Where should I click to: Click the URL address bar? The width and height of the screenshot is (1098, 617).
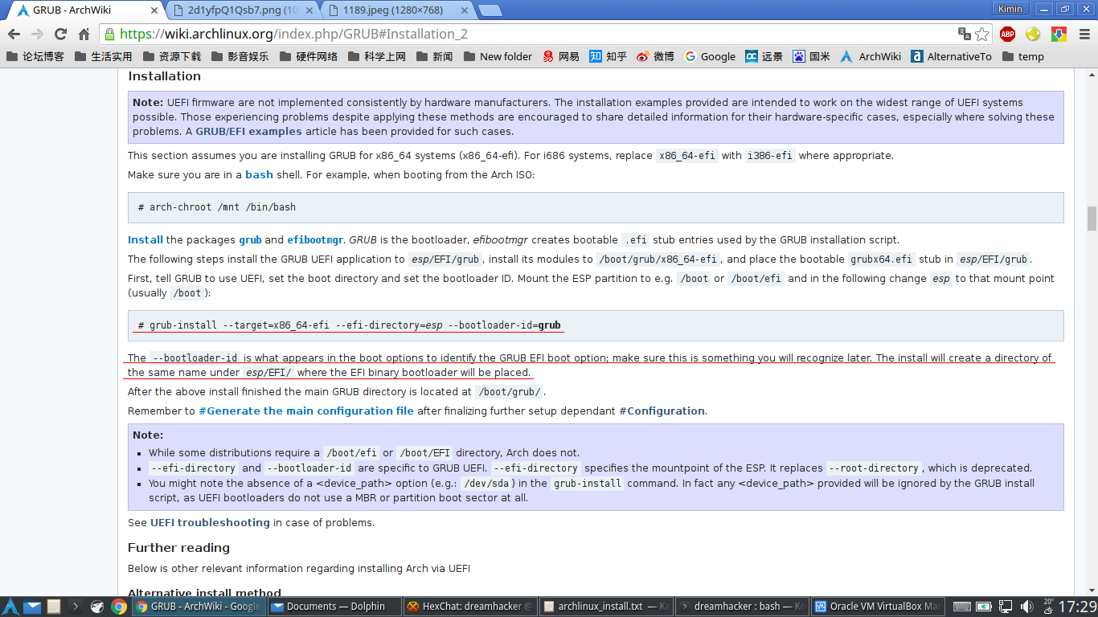coord(531,34)
